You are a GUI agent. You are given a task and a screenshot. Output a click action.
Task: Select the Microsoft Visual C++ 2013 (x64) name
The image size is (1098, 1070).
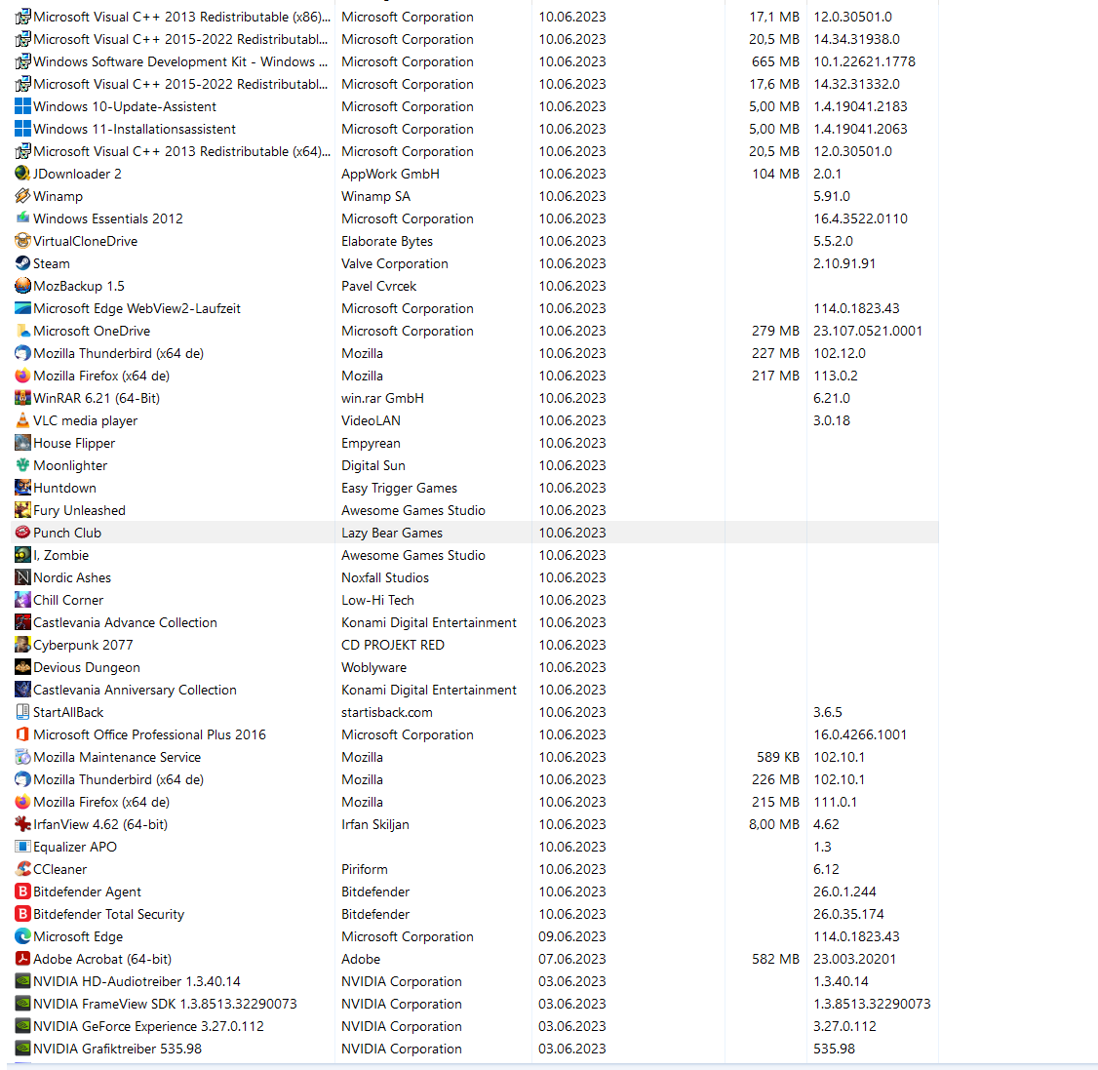182,151
